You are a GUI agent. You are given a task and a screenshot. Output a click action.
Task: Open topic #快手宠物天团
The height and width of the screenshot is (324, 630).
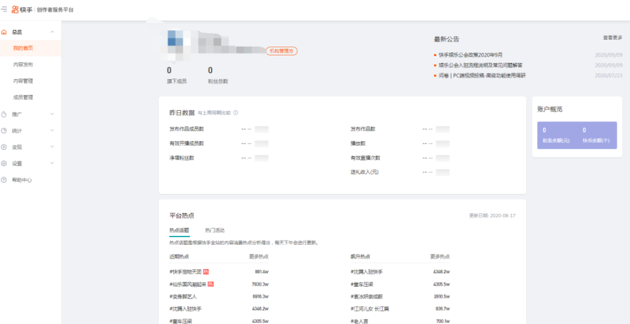click(x=186, y=272)
